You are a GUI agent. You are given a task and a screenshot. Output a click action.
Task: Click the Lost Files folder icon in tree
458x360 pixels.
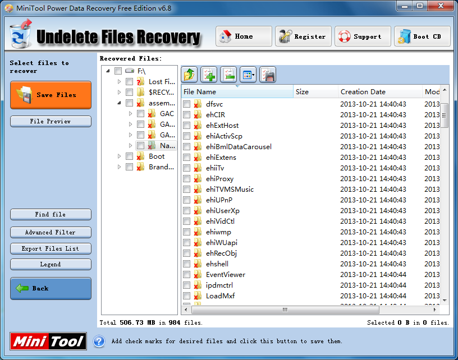[140, 82]
